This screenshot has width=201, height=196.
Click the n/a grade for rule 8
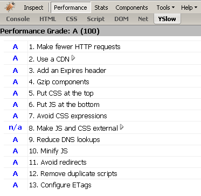coord(15,127)
